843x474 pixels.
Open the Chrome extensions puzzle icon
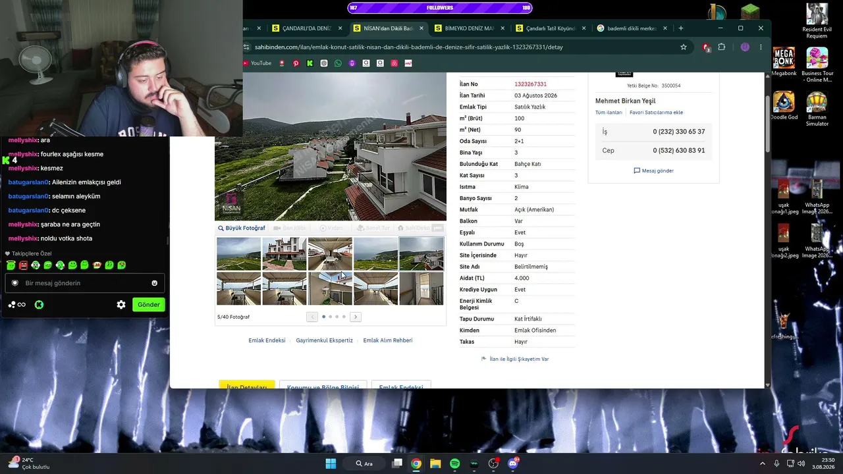click(722, 47)
